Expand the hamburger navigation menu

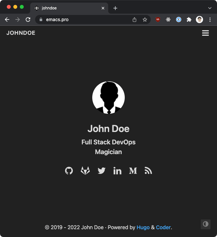(205, 33)
